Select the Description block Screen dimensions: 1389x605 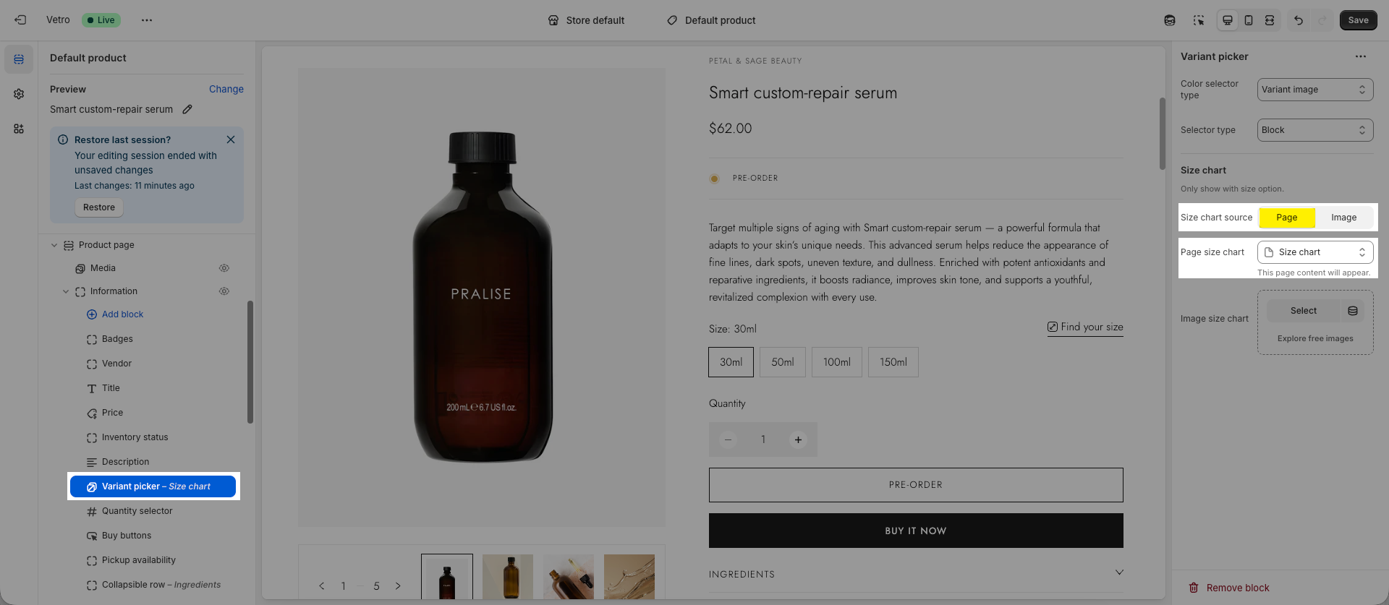[125, 462]
